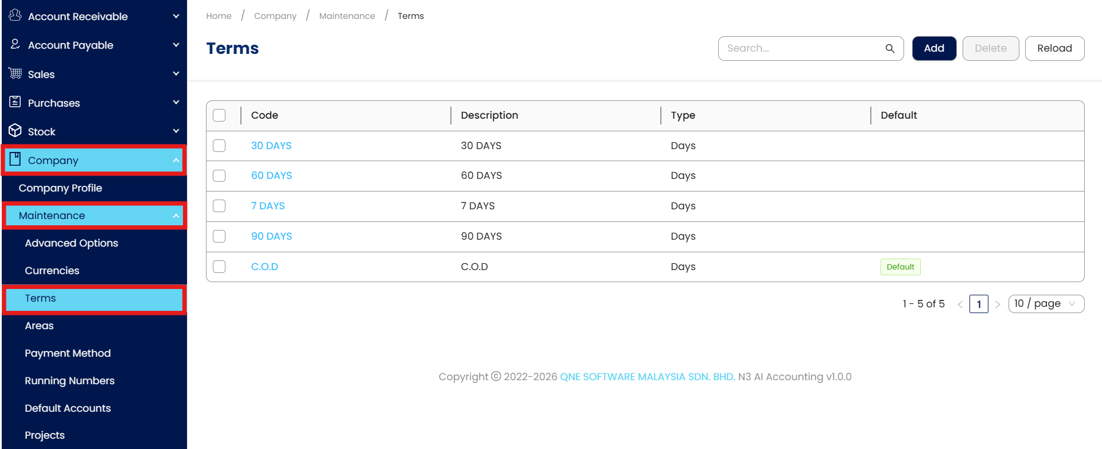Tick the checkbox for 30 DAYS row
The image size is (1102, 449).
click(219, 146)
